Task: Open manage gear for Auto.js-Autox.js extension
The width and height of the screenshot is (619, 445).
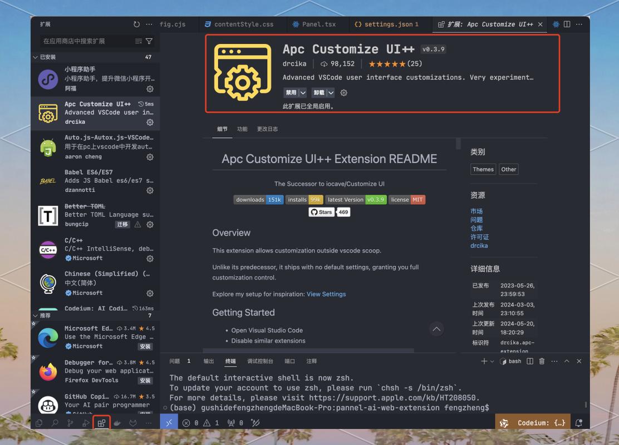Action: [x=150, y=157]
